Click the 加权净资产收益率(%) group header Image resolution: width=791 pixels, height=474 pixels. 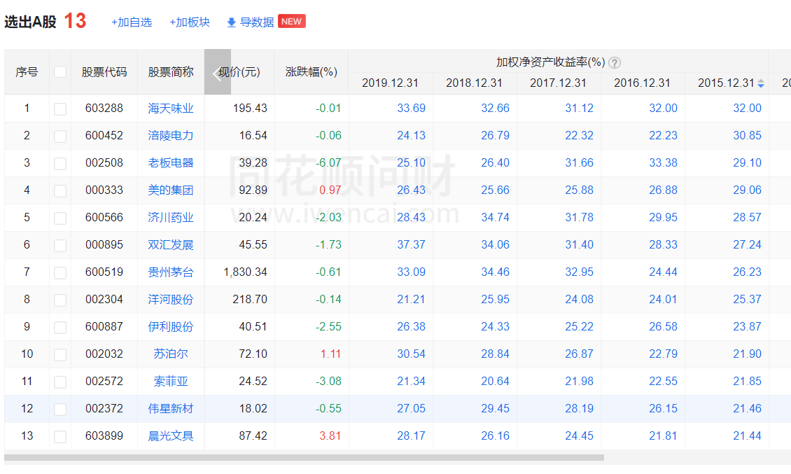coord(550,62)
